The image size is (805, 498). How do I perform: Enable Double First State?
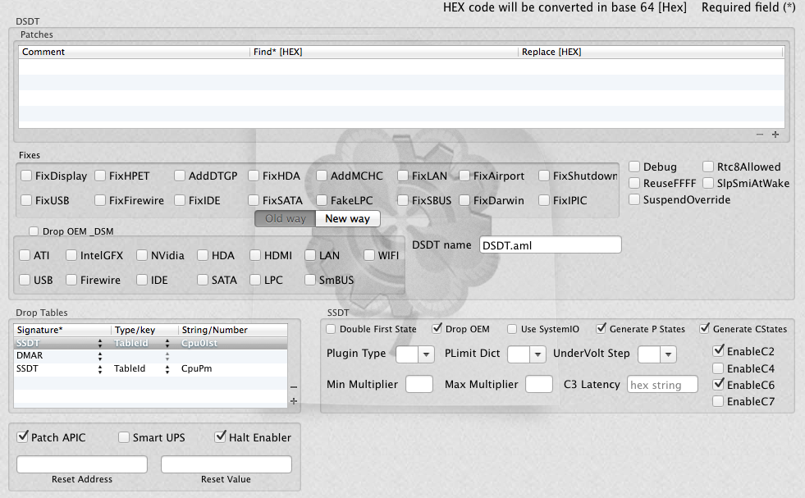pos(332,329)
